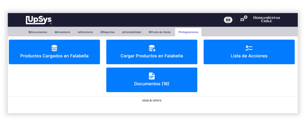Click Cargar Productos en Falabella text
Screen dimensions: 306x127
(152, 56)
